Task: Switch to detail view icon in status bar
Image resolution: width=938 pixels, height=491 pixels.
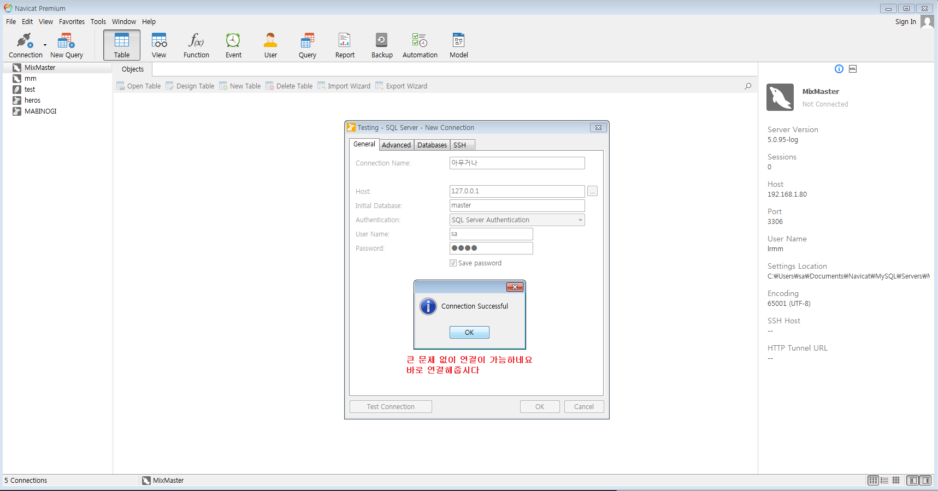Action: coord(884,481)
